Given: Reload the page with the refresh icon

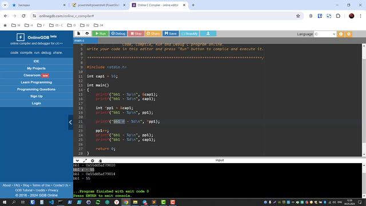Looking at the screenshot, I should pyautogui.click(x=23, y=16).
